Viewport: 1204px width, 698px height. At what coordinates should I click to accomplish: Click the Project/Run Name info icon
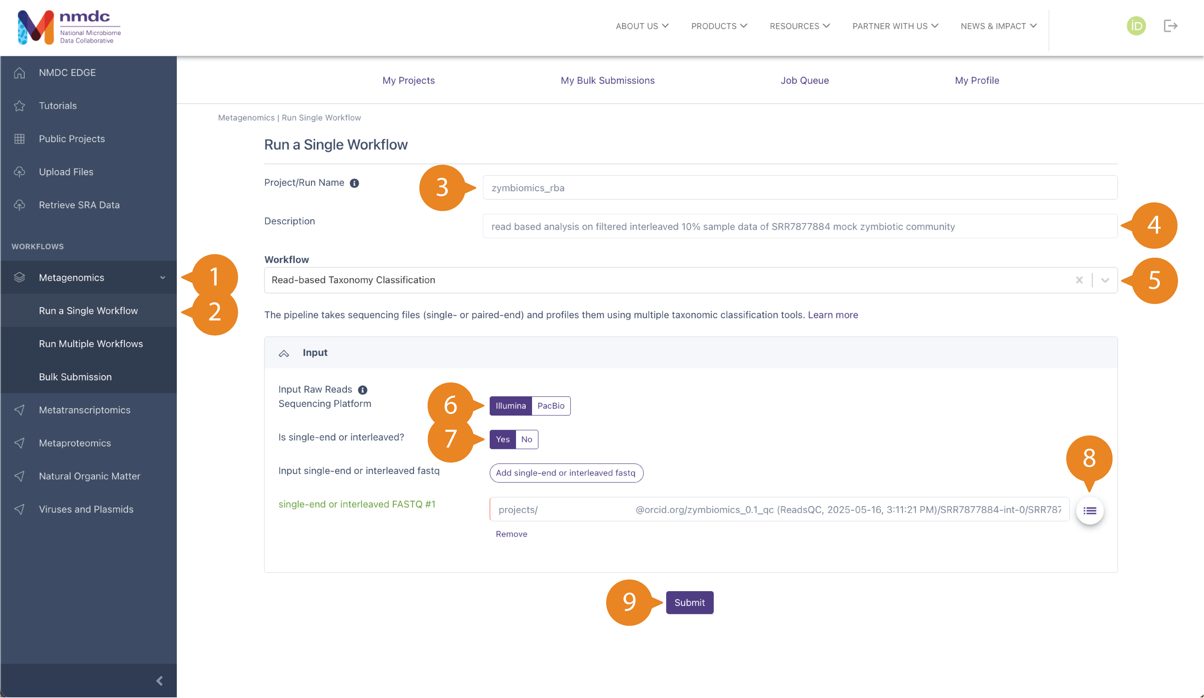(354, 183)
